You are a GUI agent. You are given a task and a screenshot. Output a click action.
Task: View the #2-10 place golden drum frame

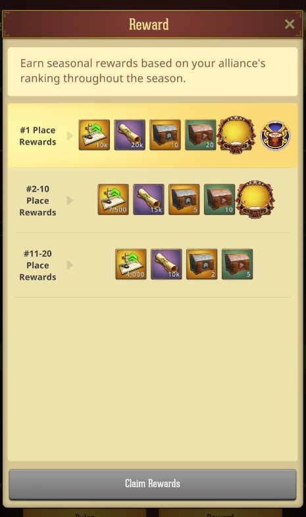coord(255,200)
